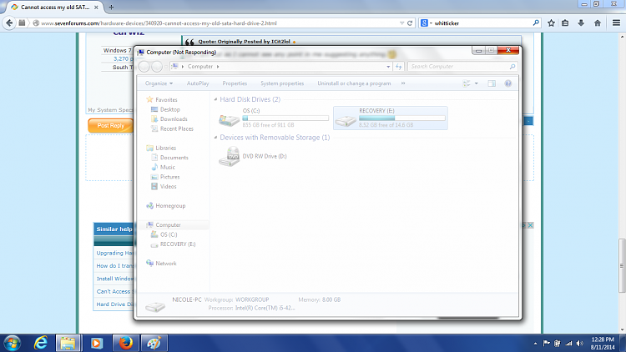Screen dimensions: 626x352
Task: Show more toolbar commands chevron
Action: point(403,83)
